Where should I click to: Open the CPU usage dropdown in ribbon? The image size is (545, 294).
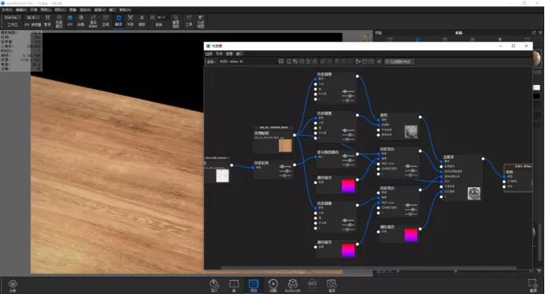click(x=32, y=17)
